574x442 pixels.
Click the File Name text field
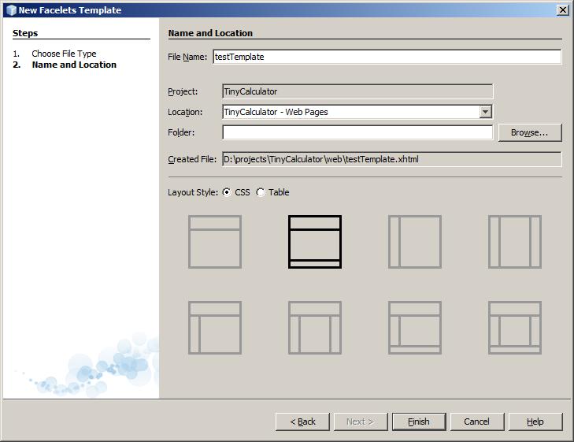coord(386,57)
